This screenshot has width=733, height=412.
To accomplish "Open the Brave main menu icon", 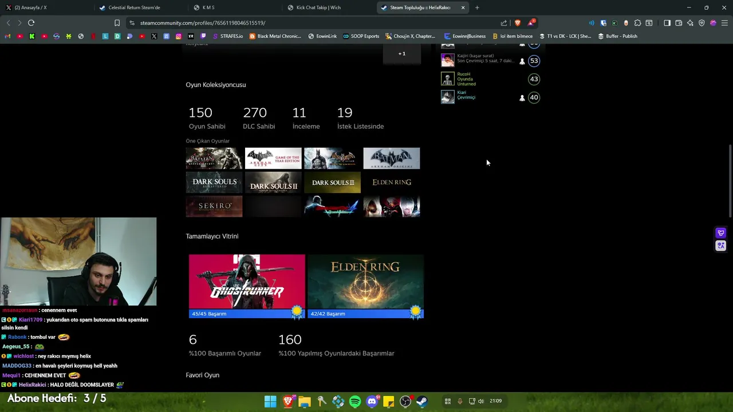I will pyautogui.click(x=724, y=23).
